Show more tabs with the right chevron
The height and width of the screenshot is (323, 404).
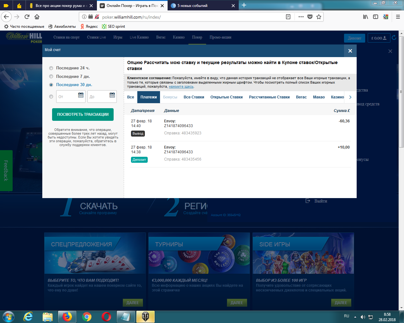pyautogui.click(x=350, y=97)
